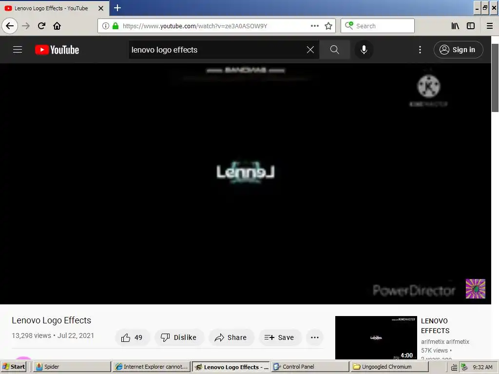Open LENOVO EFFECTS suggested video thumbnail
499x374 pixels.
tap(376, 338)
